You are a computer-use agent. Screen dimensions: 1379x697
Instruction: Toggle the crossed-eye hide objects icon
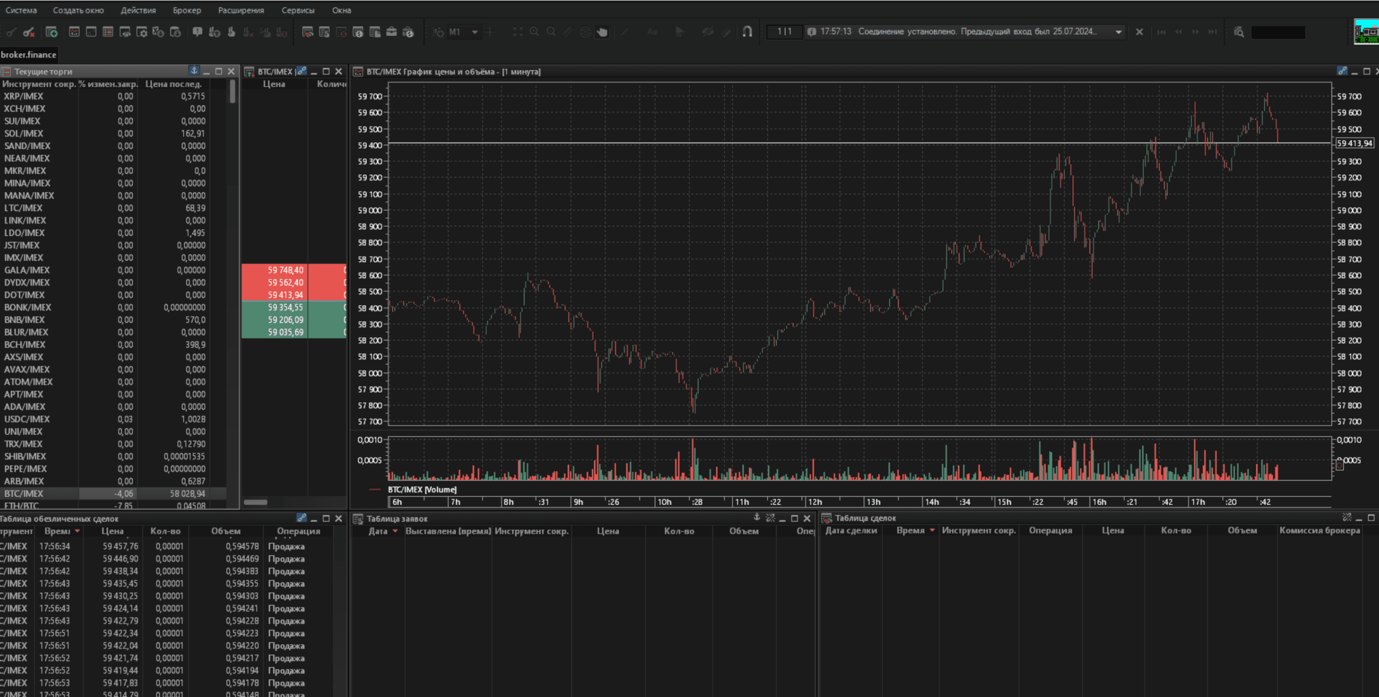[x=708, y=32]
